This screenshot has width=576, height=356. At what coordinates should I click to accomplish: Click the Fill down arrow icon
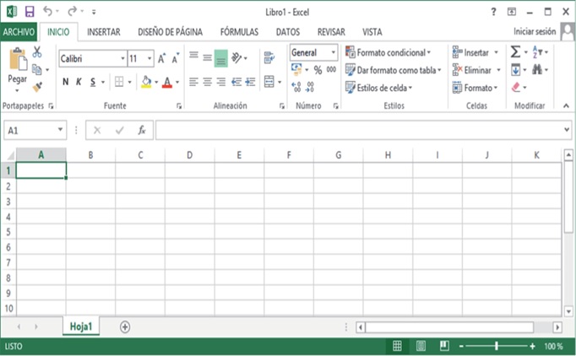[x=516, y=70]
